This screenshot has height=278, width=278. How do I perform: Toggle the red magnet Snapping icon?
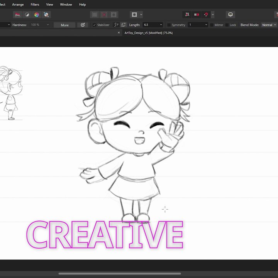[206, 15]
